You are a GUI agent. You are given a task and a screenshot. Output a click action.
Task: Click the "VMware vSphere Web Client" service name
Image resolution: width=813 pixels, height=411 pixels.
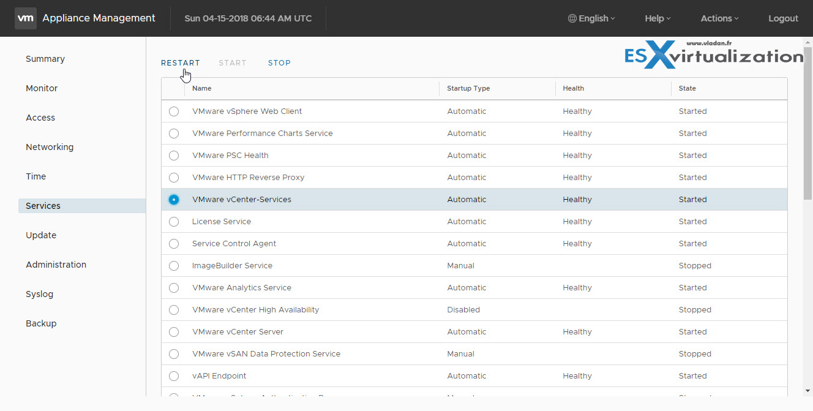tap(247, 111)
